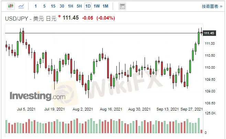The height and width of the screenshot is (139, 226).
Task: Choose the 30 minute timeframe
Action: pyautogui.click(x=61, y=6)
